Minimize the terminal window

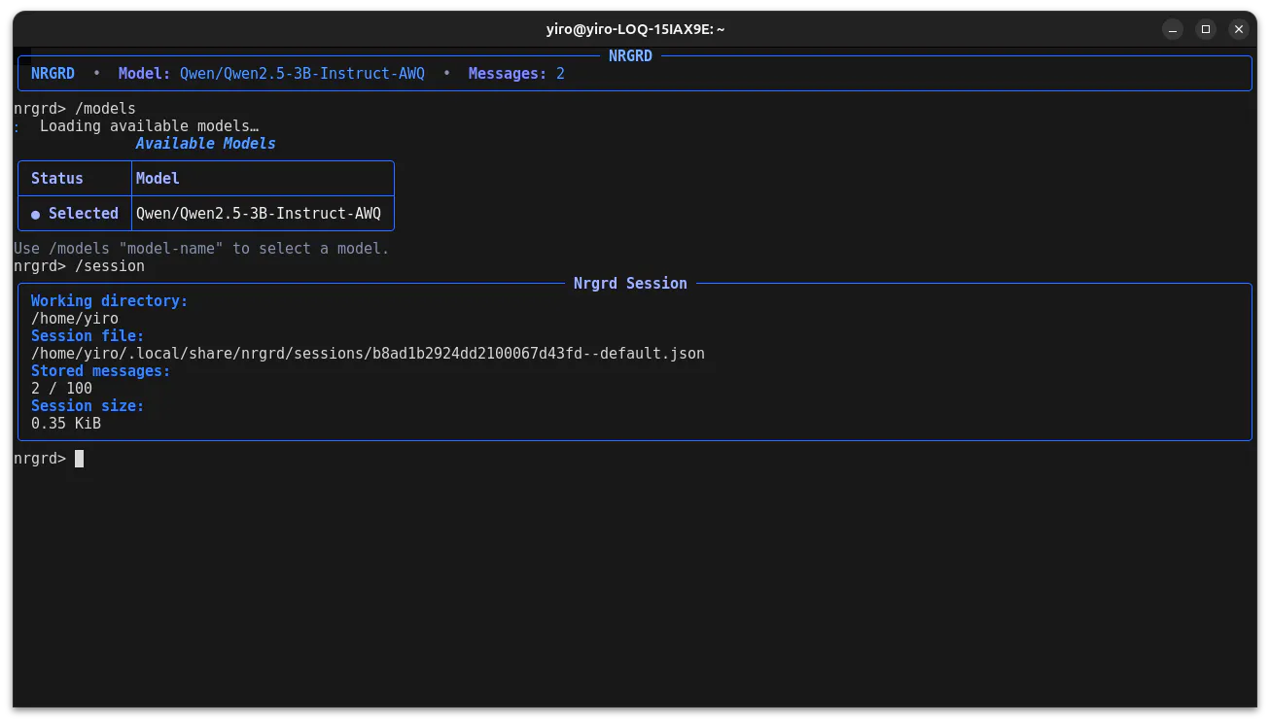pyautogui.click(x=1174, y=29)
